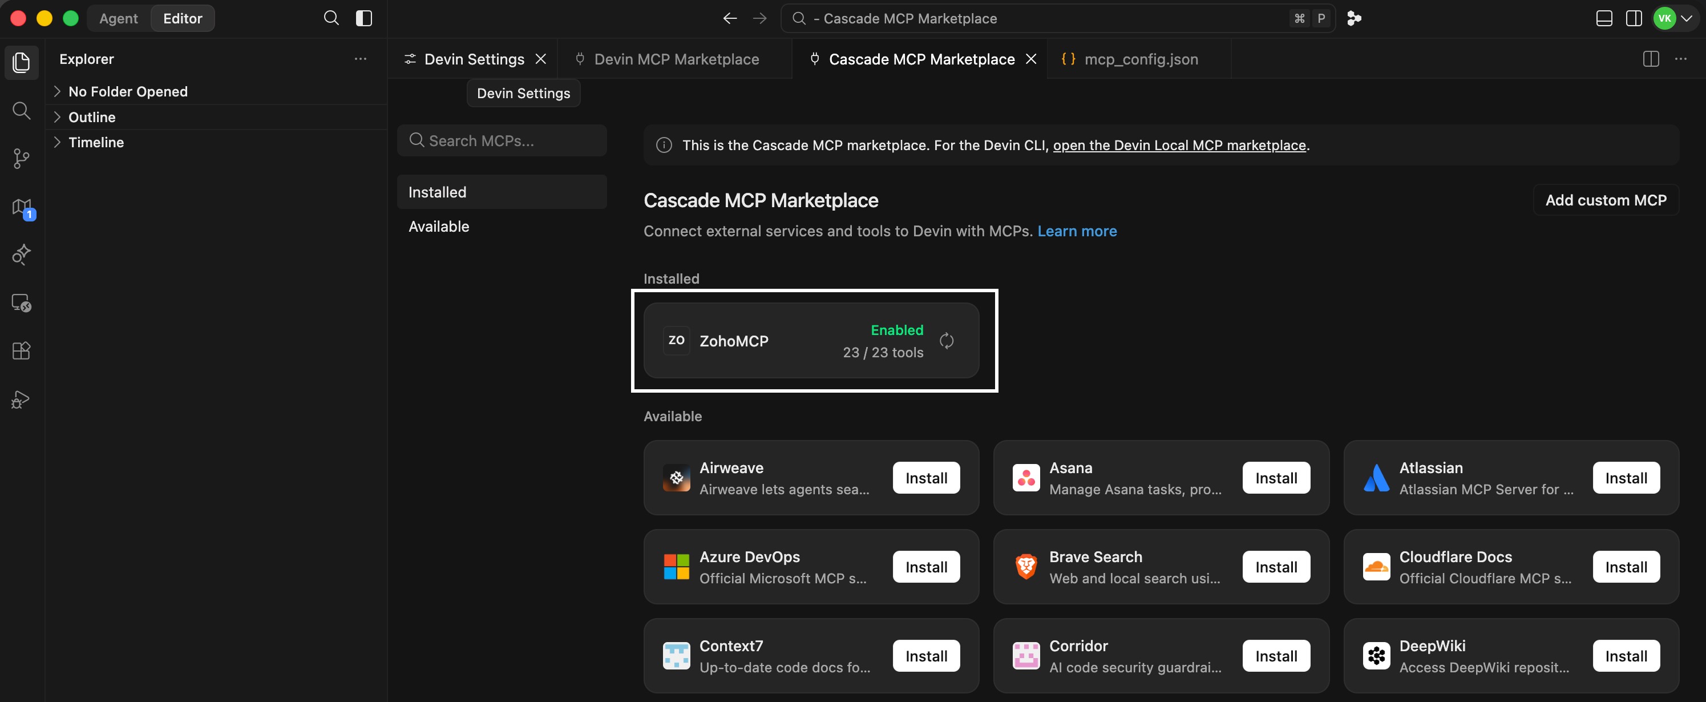Open the Source Control view icon

[21, 158]
